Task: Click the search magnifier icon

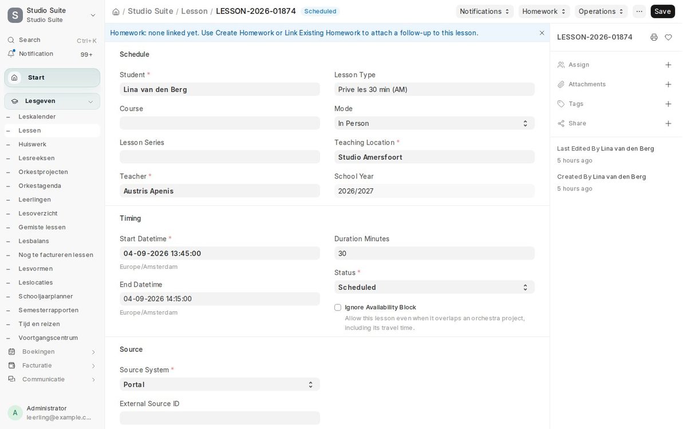Action: click(x=11, y=40)
